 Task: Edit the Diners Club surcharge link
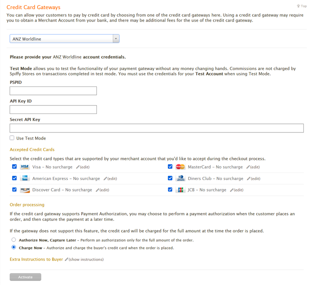click(x=255, y=179)
